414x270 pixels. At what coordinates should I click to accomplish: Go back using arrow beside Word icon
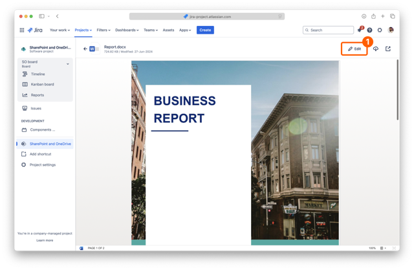tap(85, 49)
